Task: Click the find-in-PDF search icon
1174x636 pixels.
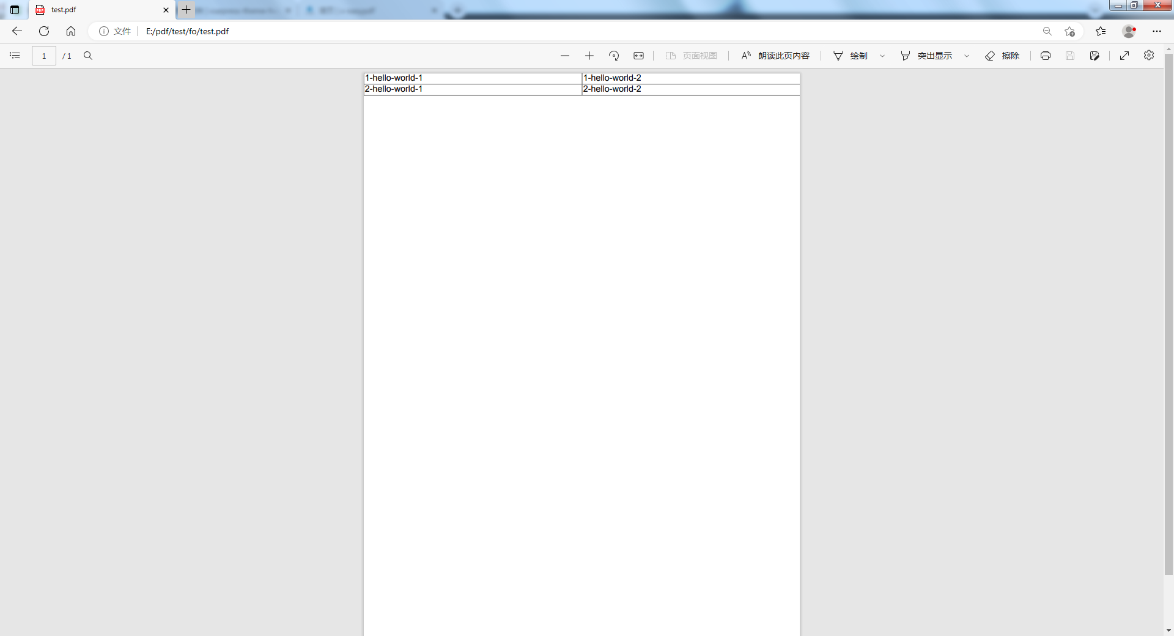Action: point(88,56)
